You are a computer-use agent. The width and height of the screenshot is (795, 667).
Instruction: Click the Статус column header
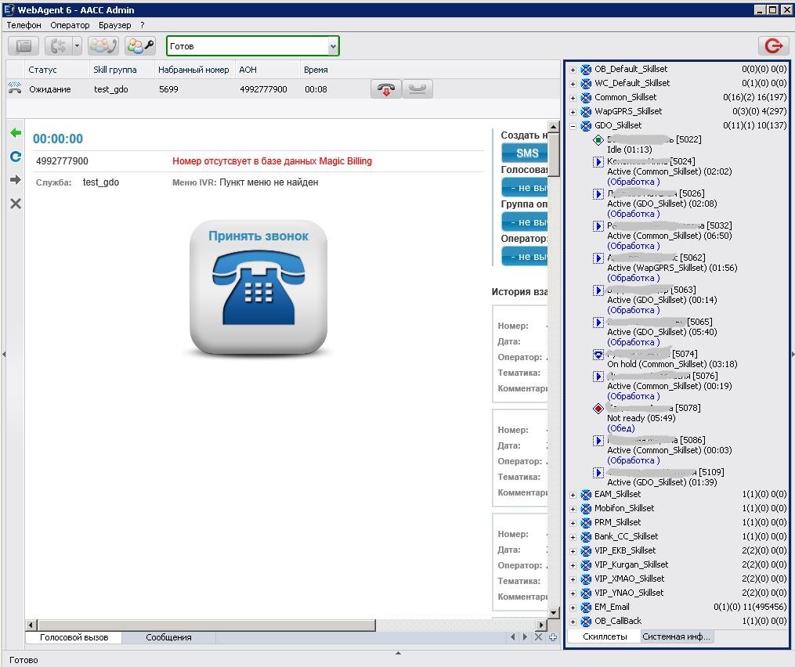click(57, 70)
